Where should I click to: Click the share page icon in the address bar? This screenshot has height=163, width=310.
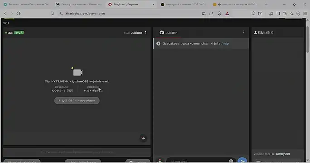click(x=211, y=14)
